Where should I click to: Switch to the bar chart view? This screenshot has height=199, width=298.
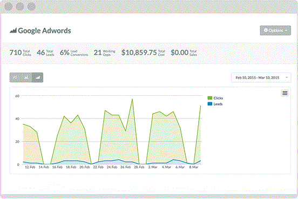pos(26,77)
